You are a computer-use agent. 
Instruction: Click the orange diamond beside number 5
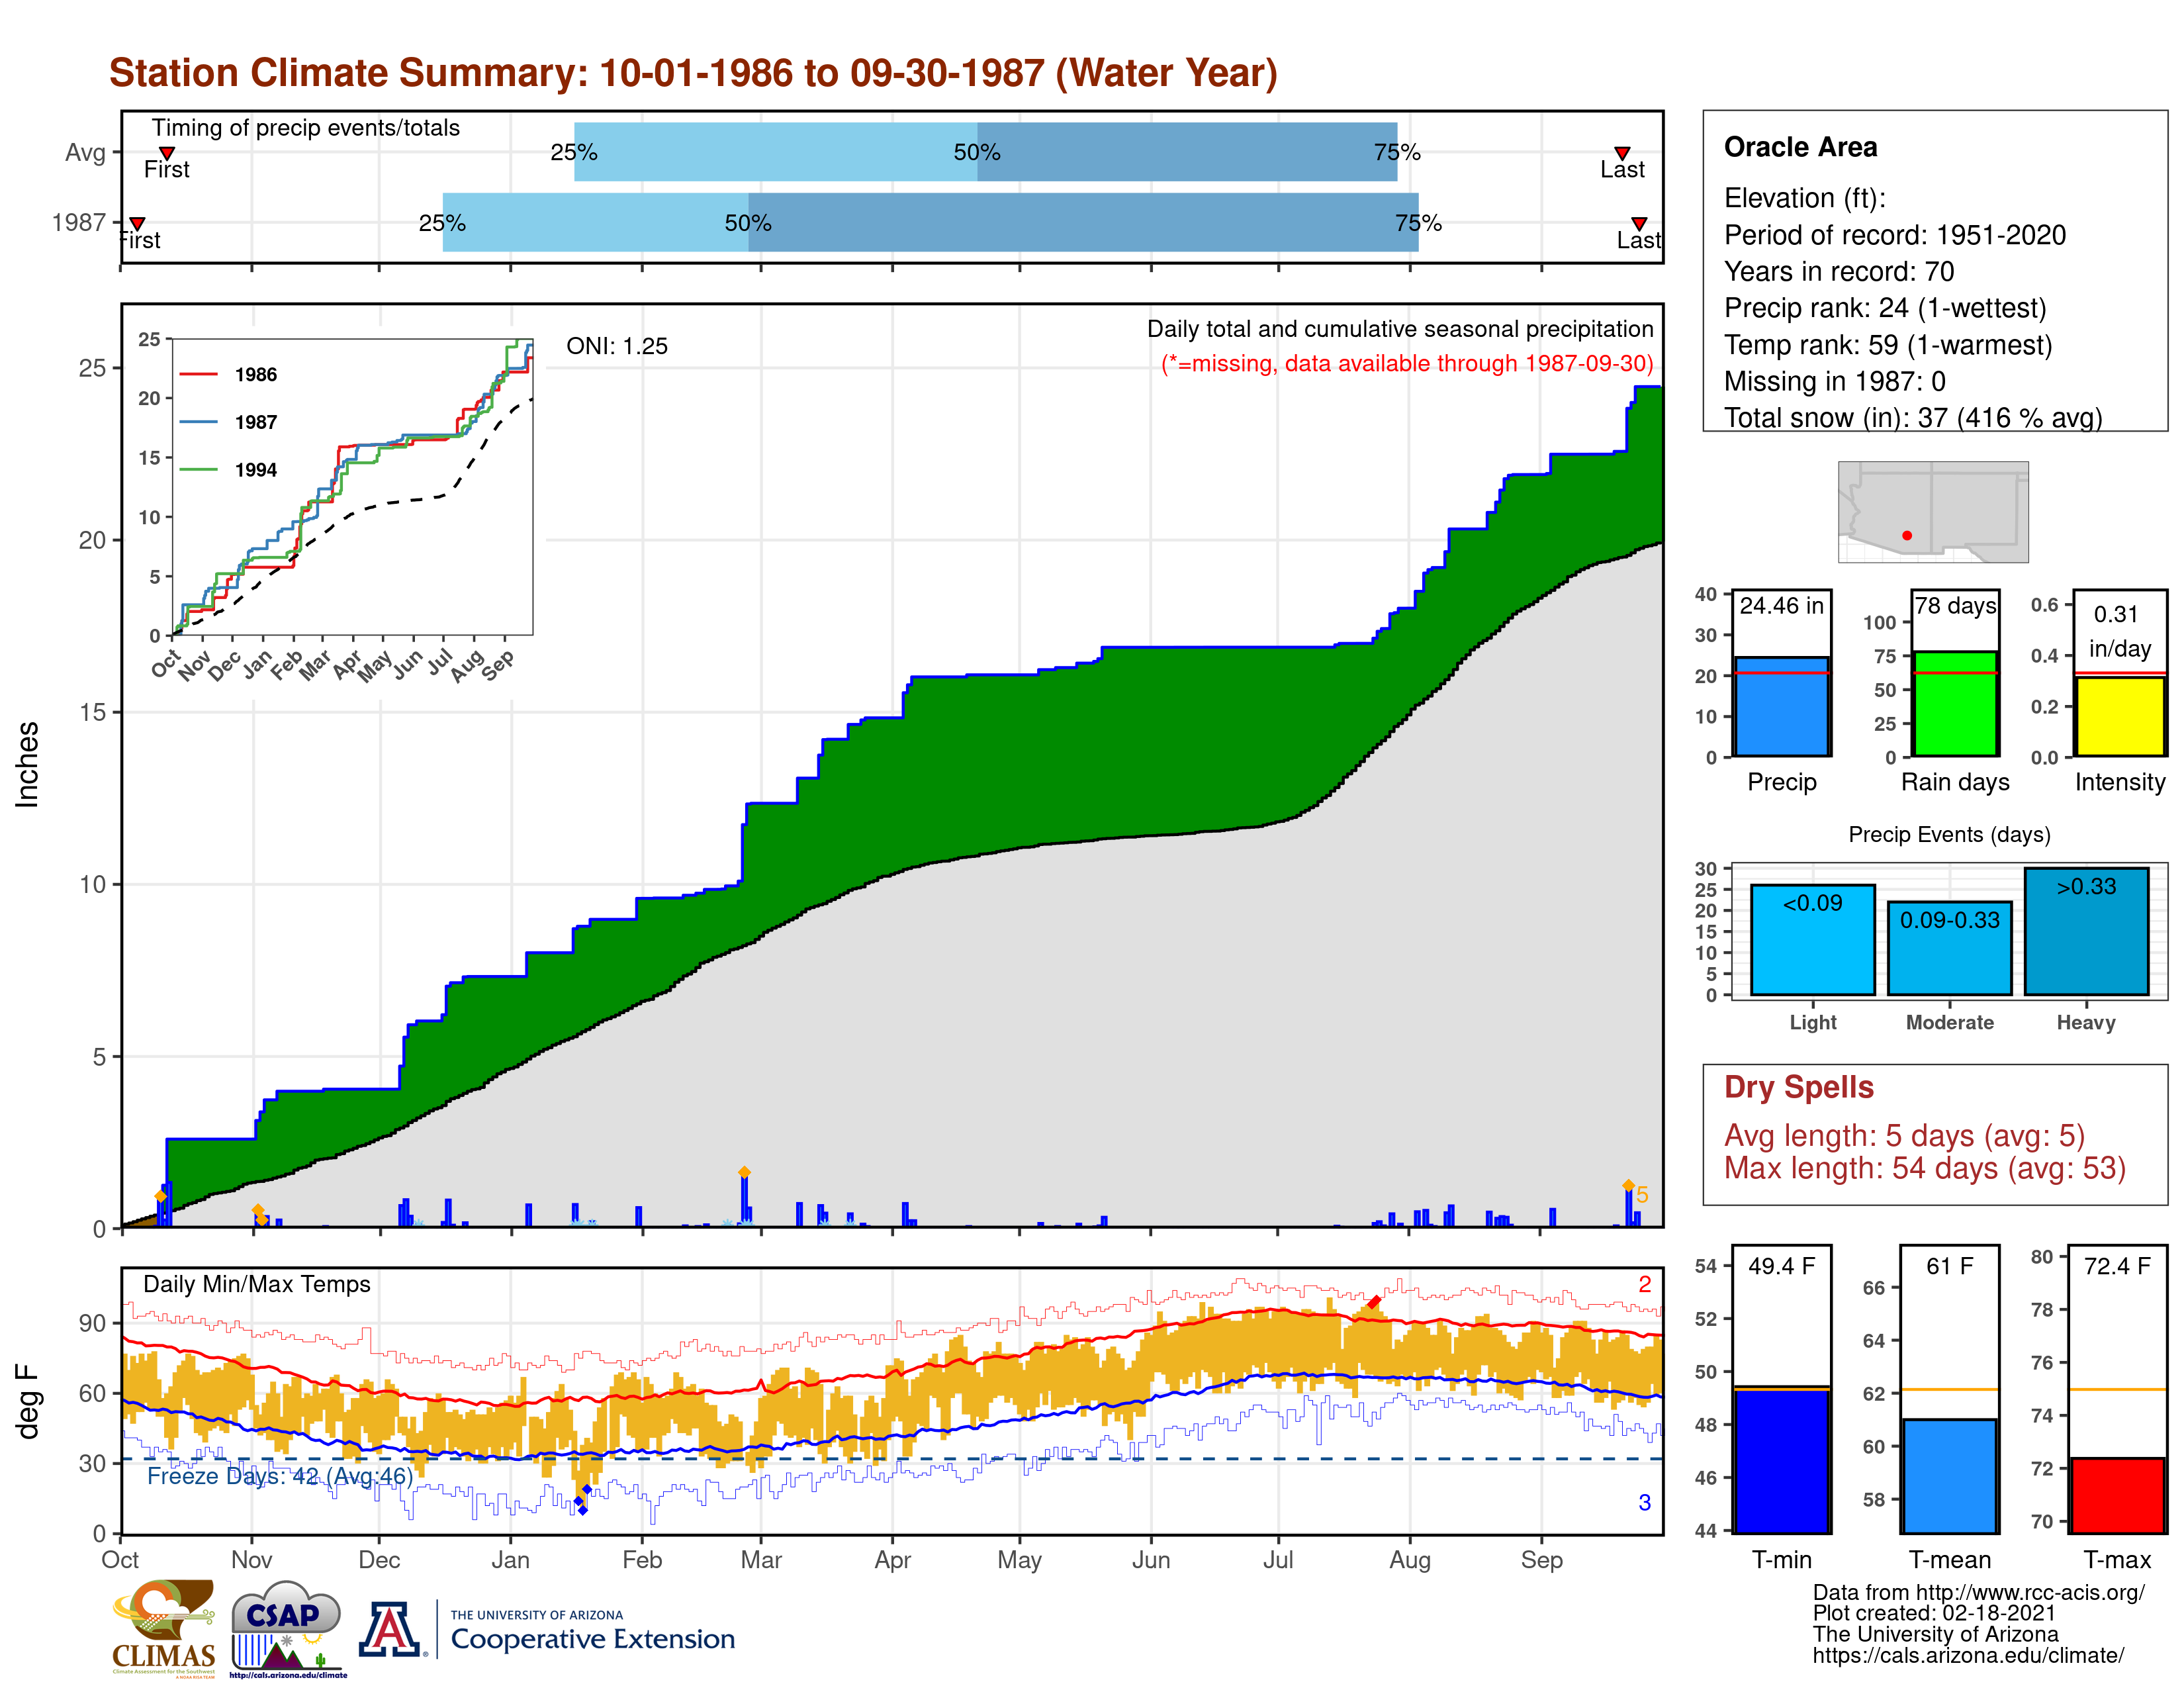tap(1628, 1185)
